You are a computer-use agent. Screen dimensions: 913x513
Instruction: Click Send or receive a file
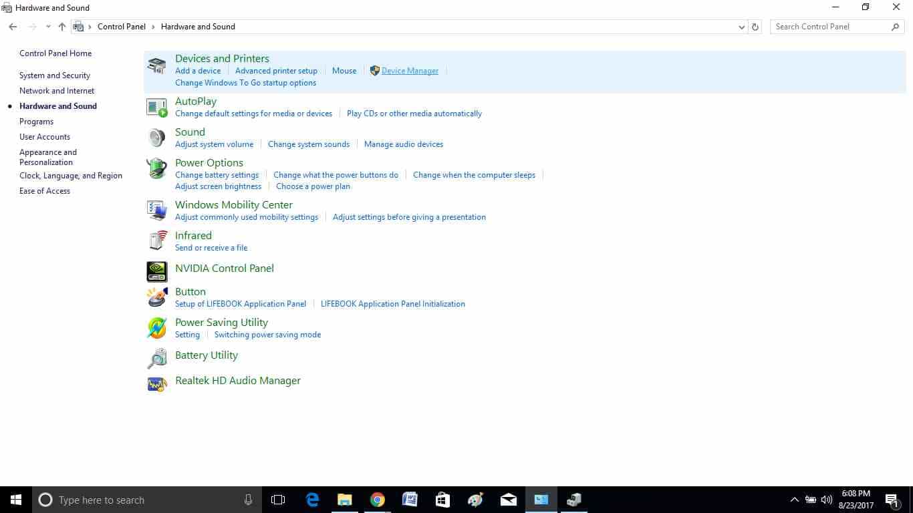(x=211, y=248)
